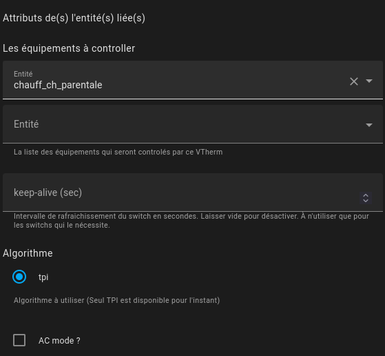The height and width of the screenshot is (356, 385).
Task: Open the chauff_ch_parentale entity dropdown arrow
Action: (369, 81)
